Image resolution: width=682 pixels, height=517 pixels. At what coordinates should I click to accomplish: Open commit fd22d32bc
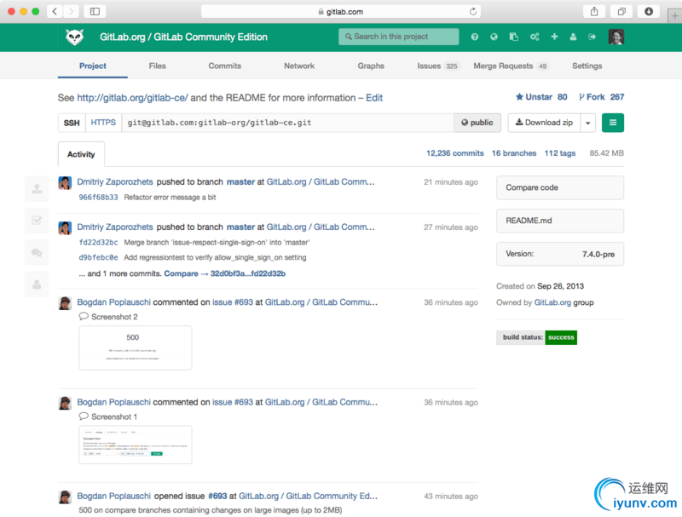tap(98, 243)
